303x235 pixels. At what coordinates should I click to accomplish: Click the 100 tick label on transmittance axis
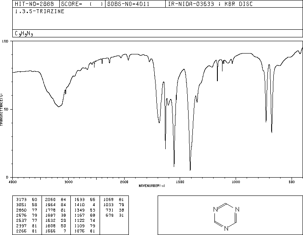[5, 41]
